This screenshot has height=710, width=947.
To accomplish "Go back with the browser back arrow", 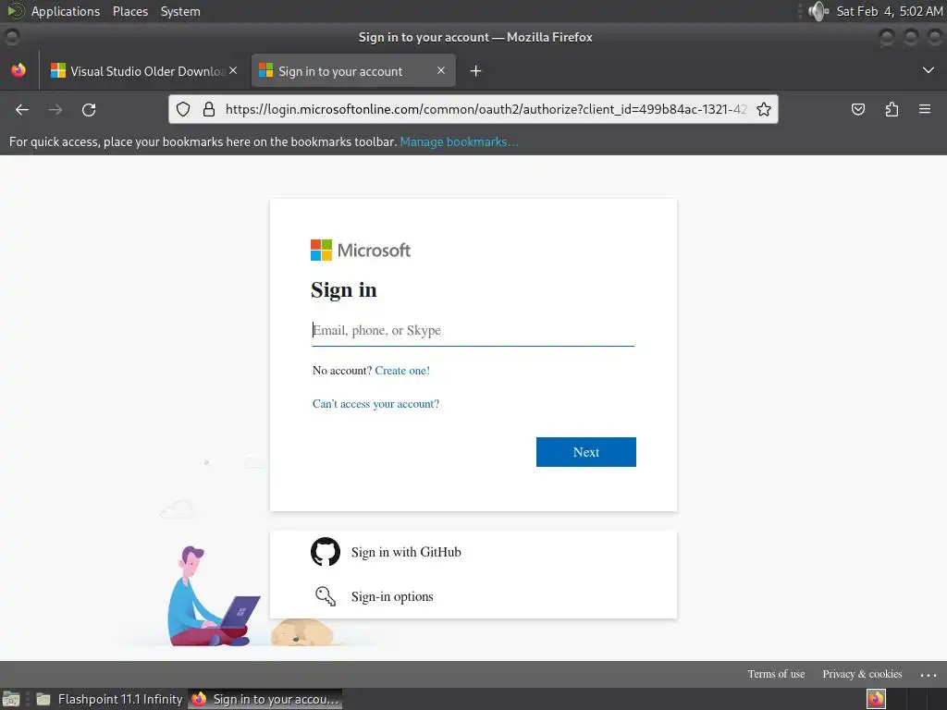I will (x=22, y=109).
